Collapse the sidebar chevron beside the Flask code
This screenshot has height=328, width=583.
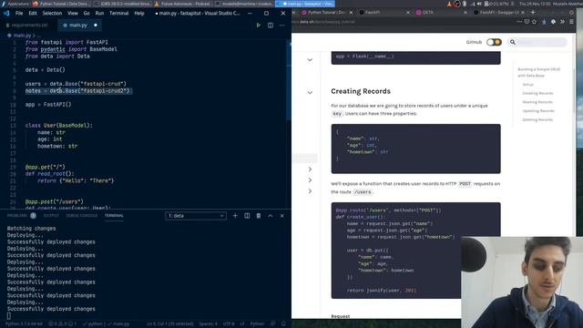pos(310,59)
